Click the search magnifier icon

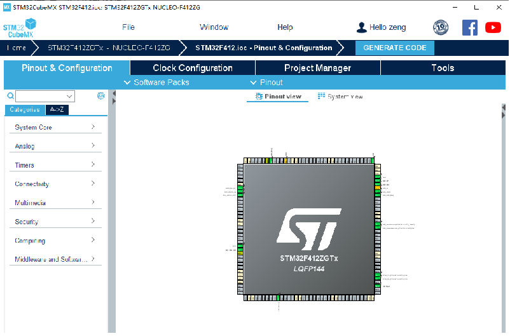point(10,96)
